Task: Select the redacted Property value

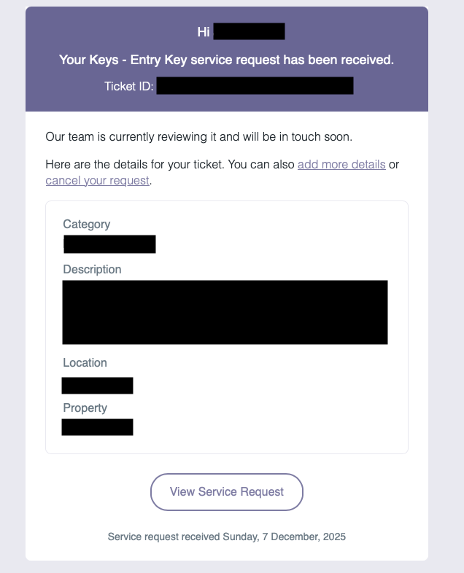Action: 97,427
